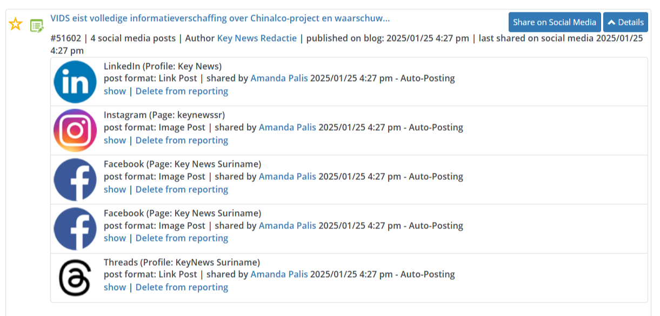Viewport: 660px width, 316px height.
Task: Delete the Instagram post from reporting
Action: coord(182,140)
